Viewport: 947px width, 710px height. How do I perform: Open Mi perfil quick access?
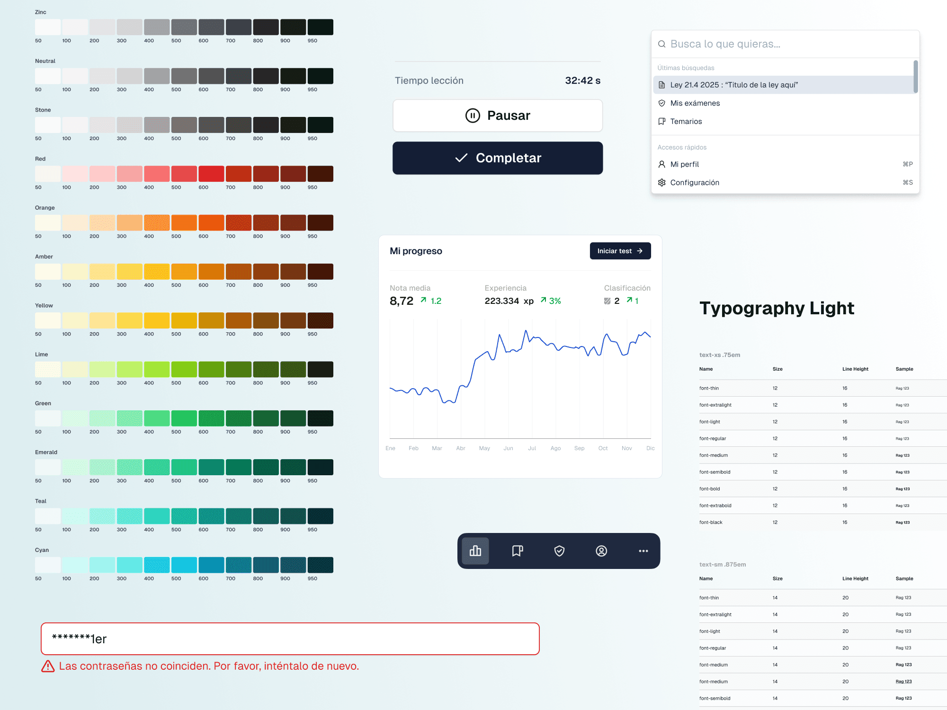coord(685,164)
